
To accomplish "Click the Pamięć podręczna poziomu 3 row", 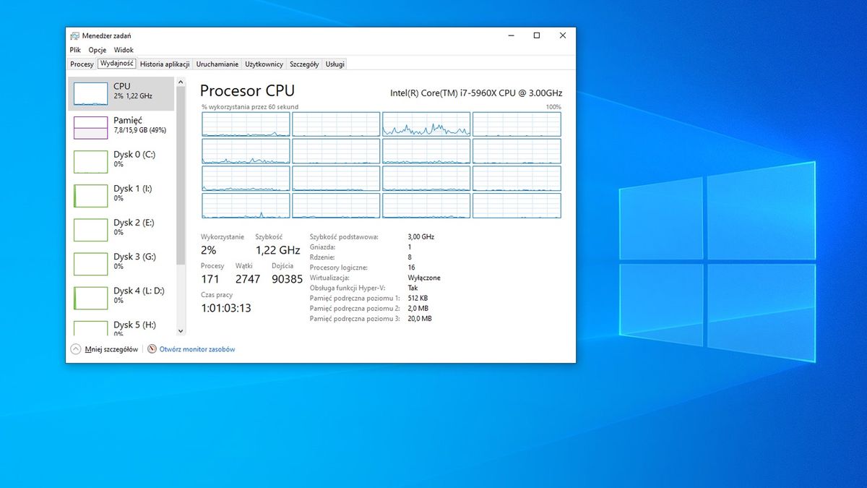I will point(371,318).
